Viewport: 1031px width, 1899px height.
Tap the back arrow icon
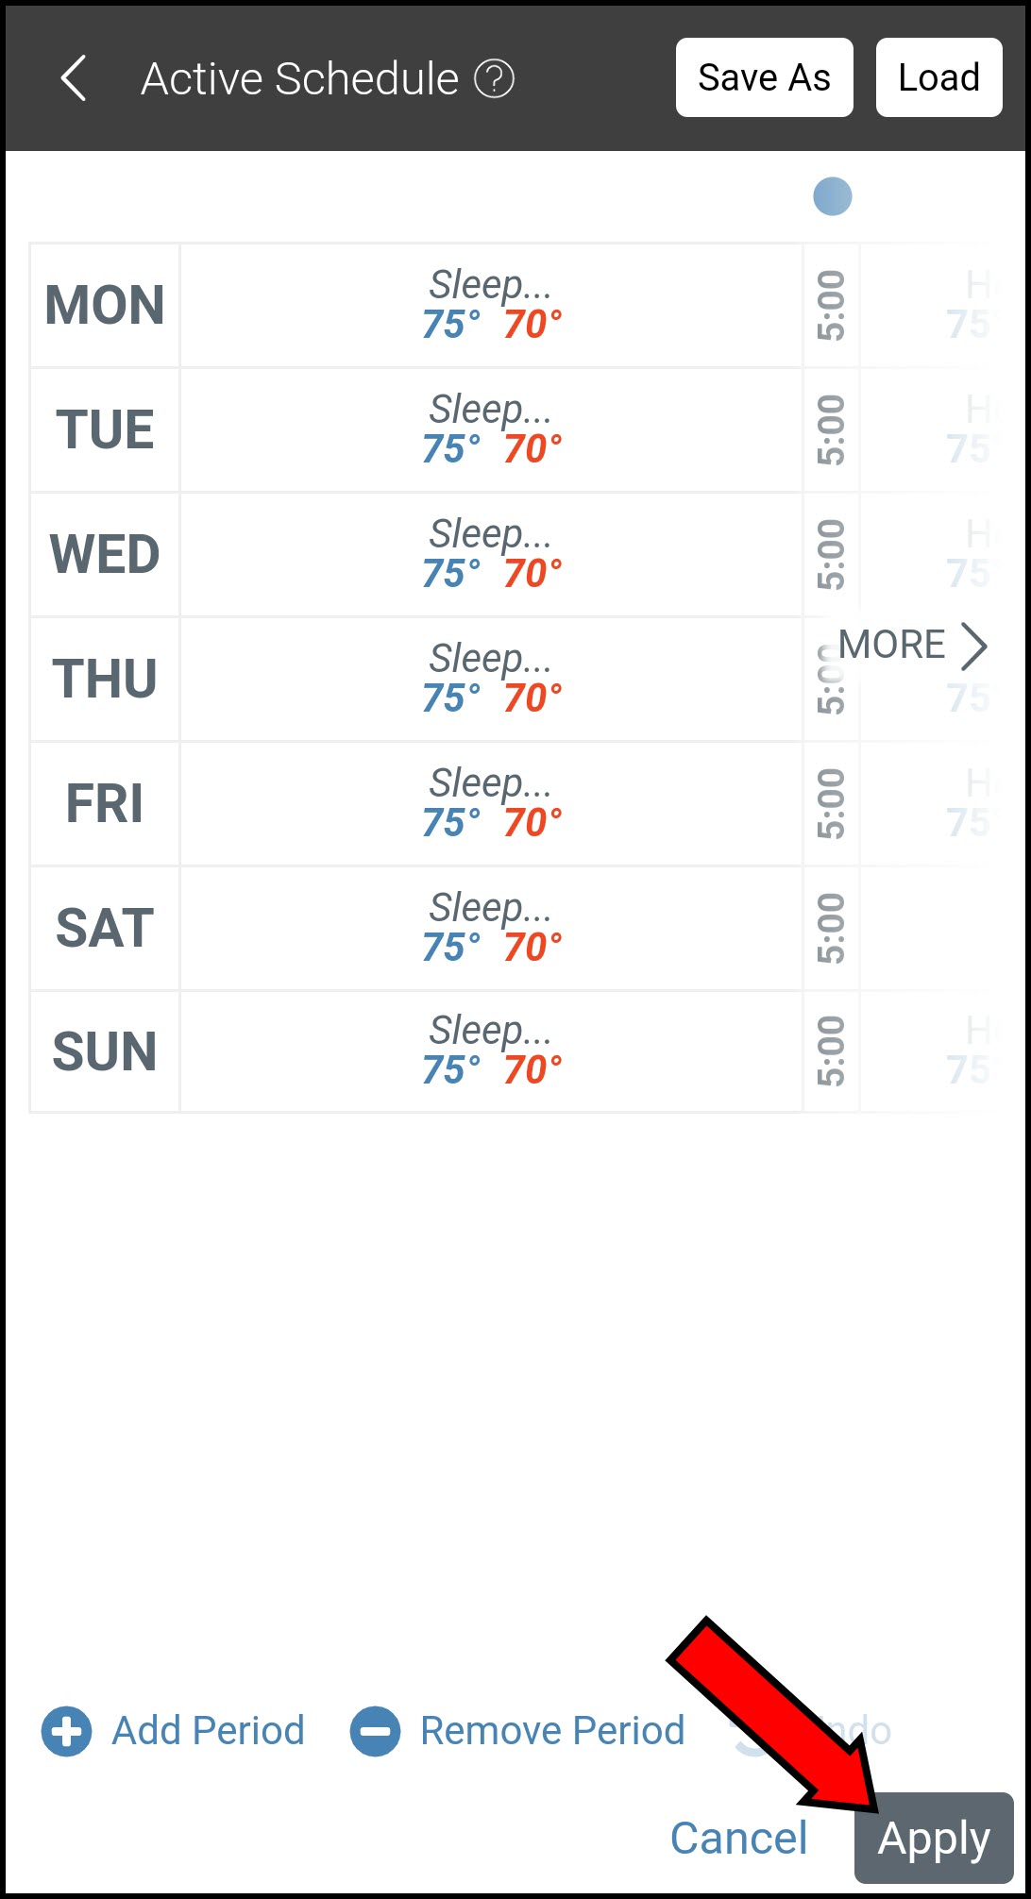[x=74, y=78]
